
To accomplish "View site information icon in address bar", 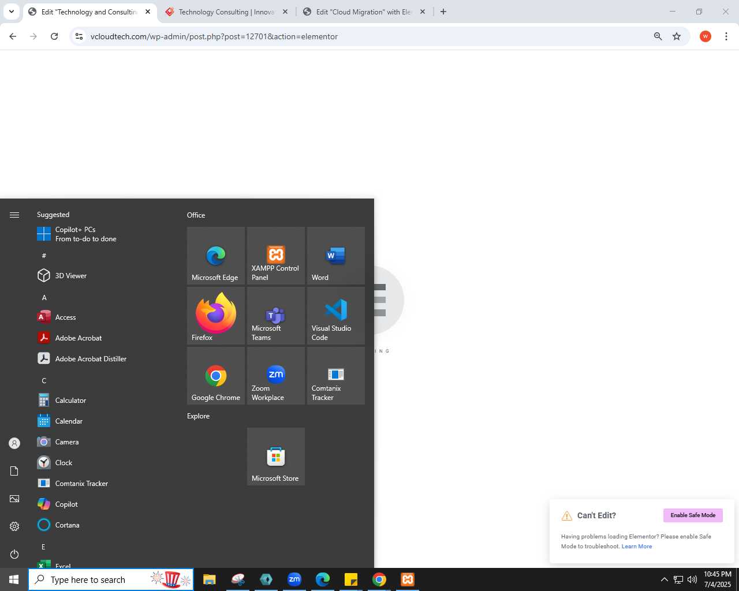I will [x=79, y=36].
